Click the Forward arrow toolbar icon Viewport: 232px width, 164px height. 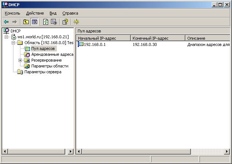[x=15, y=22]
